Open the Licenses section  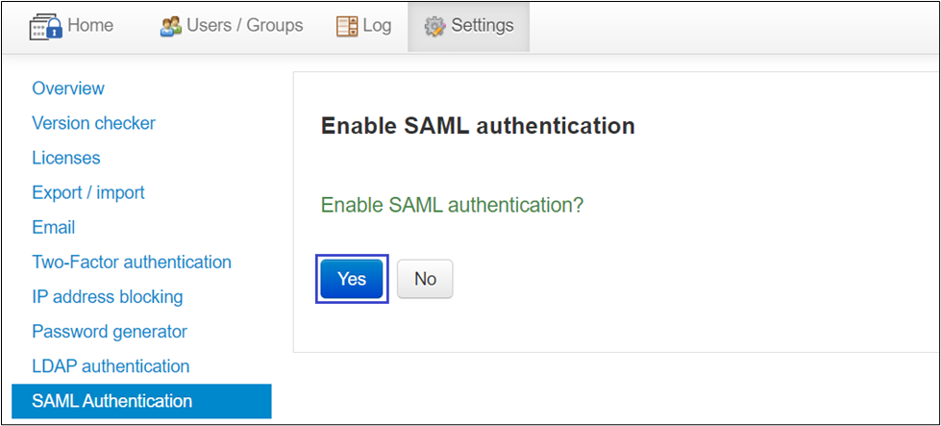click(x=66, y=158)
